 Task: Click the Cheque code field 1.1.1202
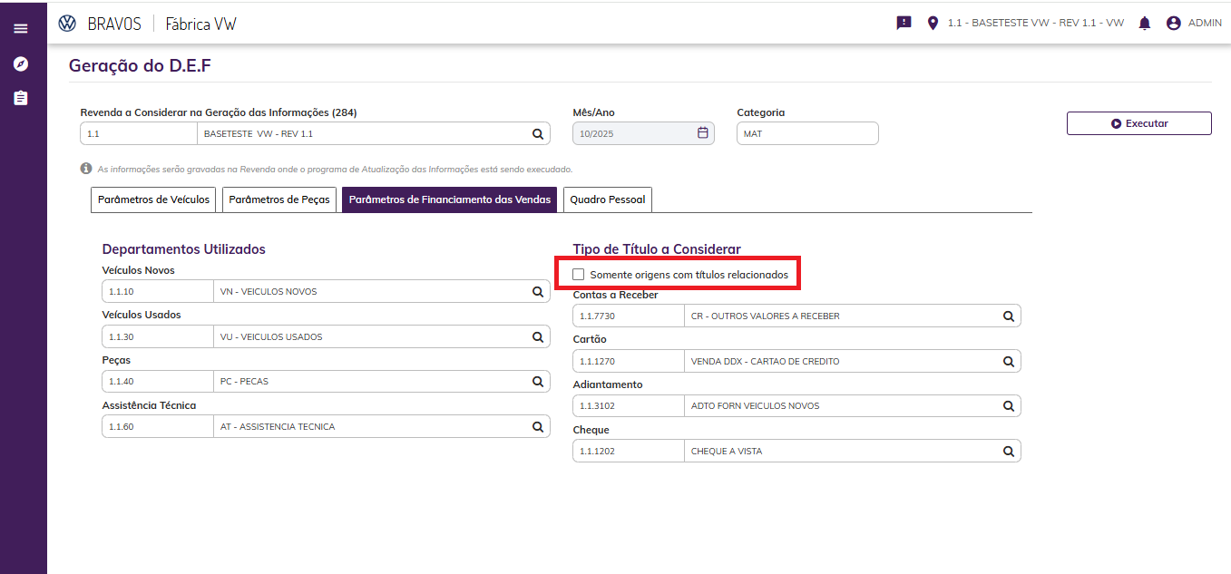(629, 451)
